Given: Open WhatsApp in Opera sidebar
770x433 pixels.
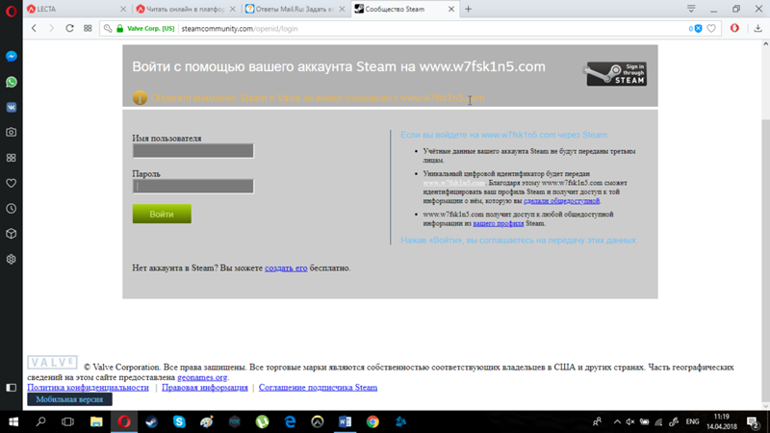Looking at the screenshot, I should point(12,82).
